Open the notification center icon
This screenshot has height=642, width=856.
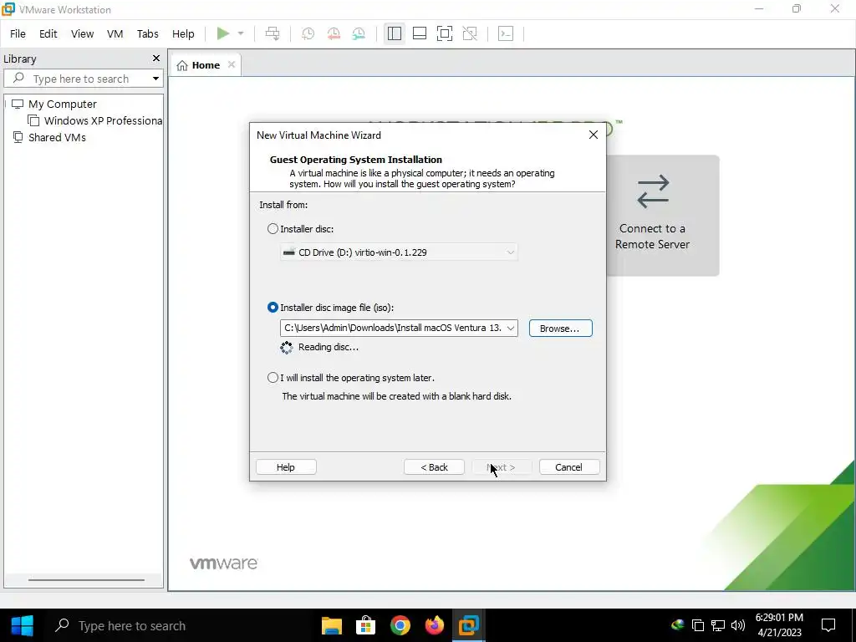click(828, 625)
